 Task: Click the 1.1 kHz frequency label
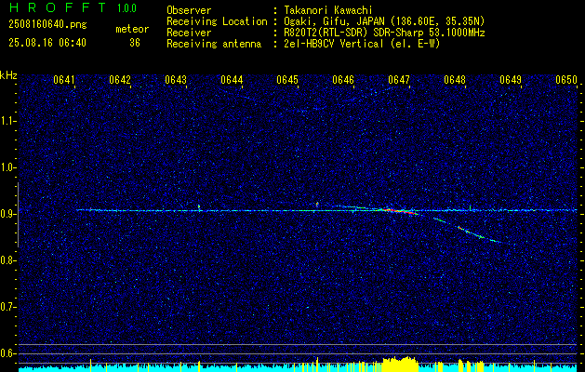coord(7,121)
